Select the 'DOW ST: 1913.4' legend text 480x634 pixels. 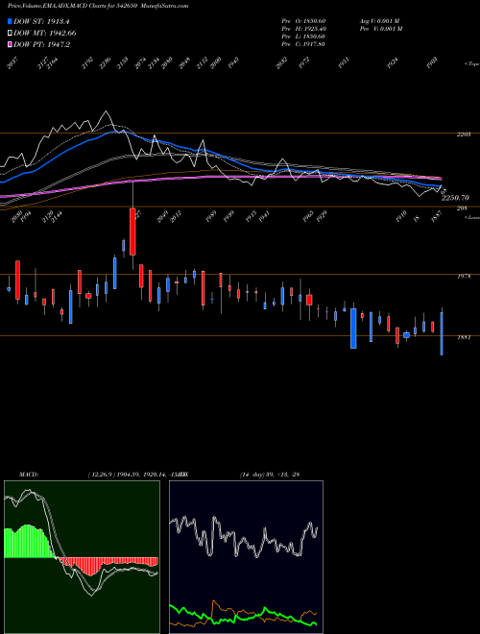tap(41, 21)
